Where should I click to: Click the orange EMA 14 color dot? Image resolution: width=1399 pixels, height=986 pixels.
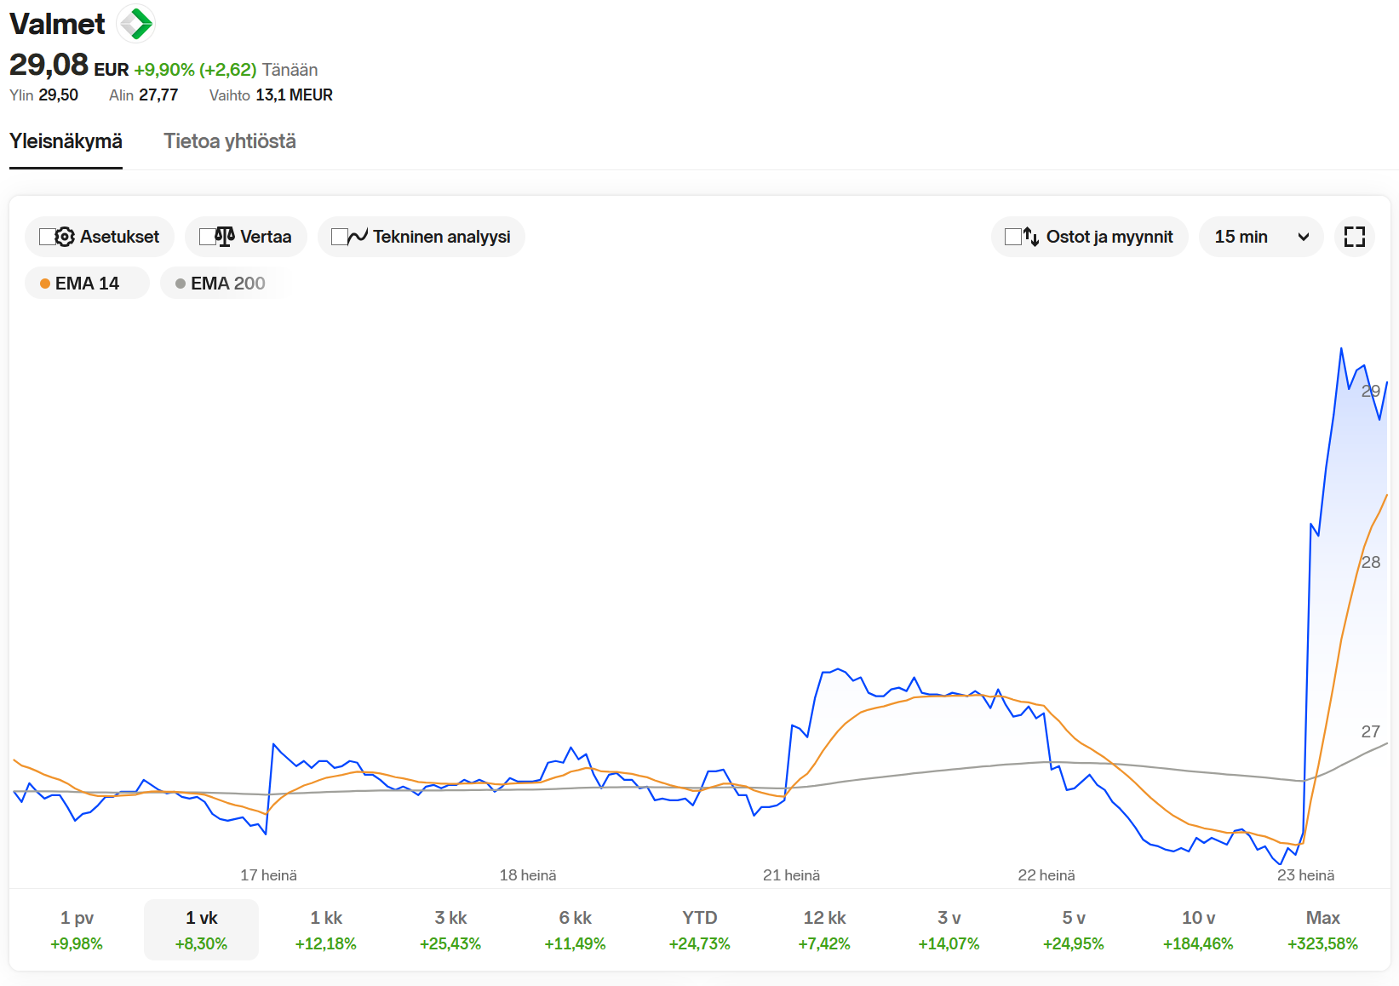pos(45,284)
